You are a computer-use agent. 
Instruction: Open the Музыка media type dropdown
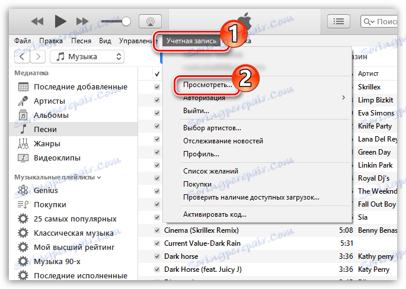(87, 56)
